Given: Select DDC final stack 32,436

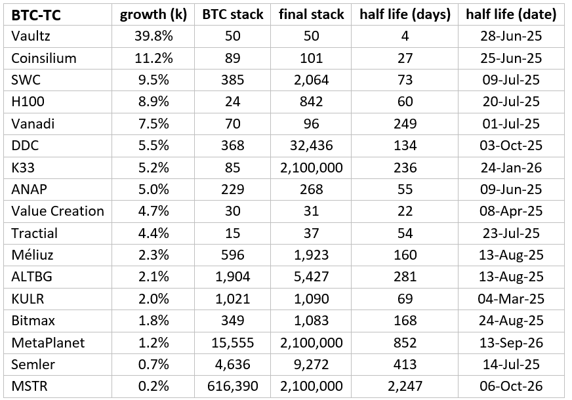Looking at the screenshot, I should (x=311, y=146).
